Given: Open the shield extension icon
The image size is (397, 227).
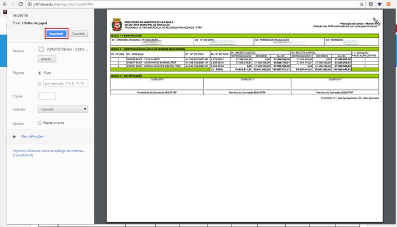Looking at the screenshot, I should pos(371,4).
